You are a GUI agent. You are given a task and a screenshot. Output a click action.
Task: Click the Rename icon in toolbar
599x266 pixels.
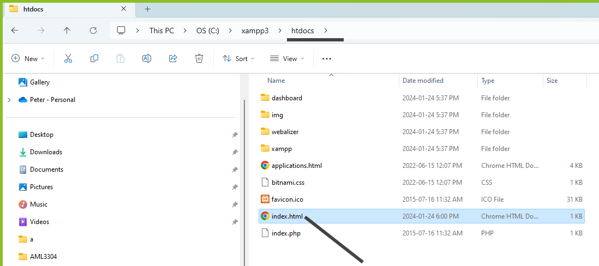(x=147, y=58)
